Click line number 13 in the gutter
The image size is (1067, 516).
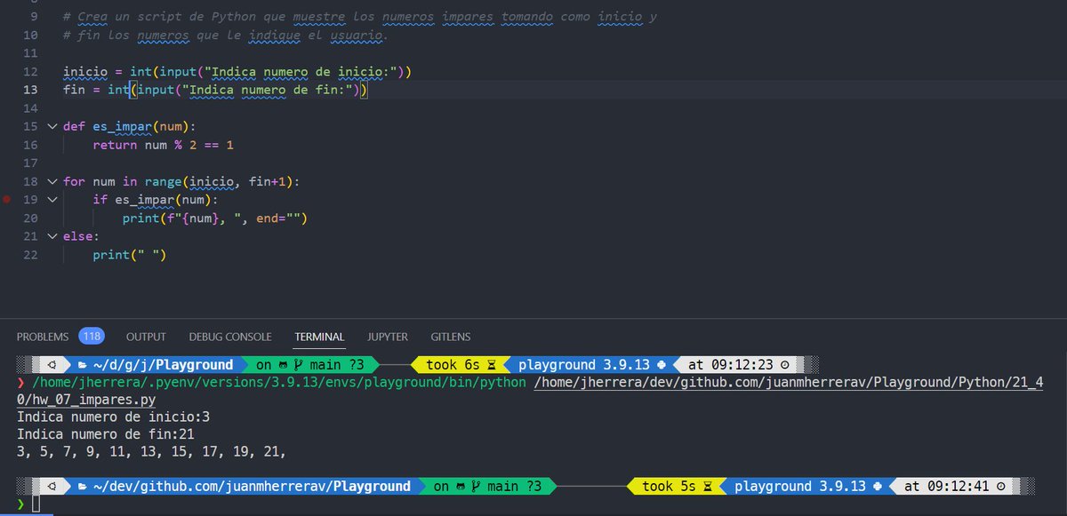(31, 90)
